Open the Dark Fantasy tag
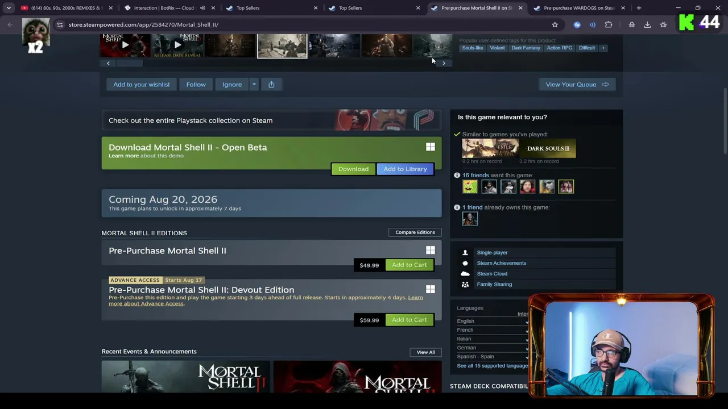The height and width of the screenshot is (409, 728). 526,48
